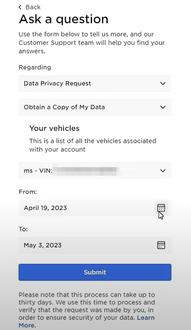This screenshot has width=191, height=330.
Task: Open the Data Privacy Request dropdown field
Action: (x=95, y=83)
